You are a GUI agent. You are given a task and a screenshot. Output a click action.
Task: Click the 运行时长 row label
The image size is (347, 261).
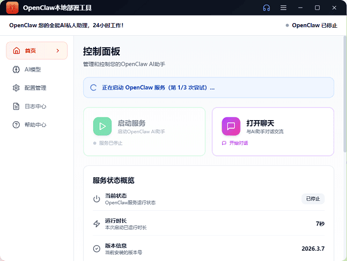tap(116, 221)
